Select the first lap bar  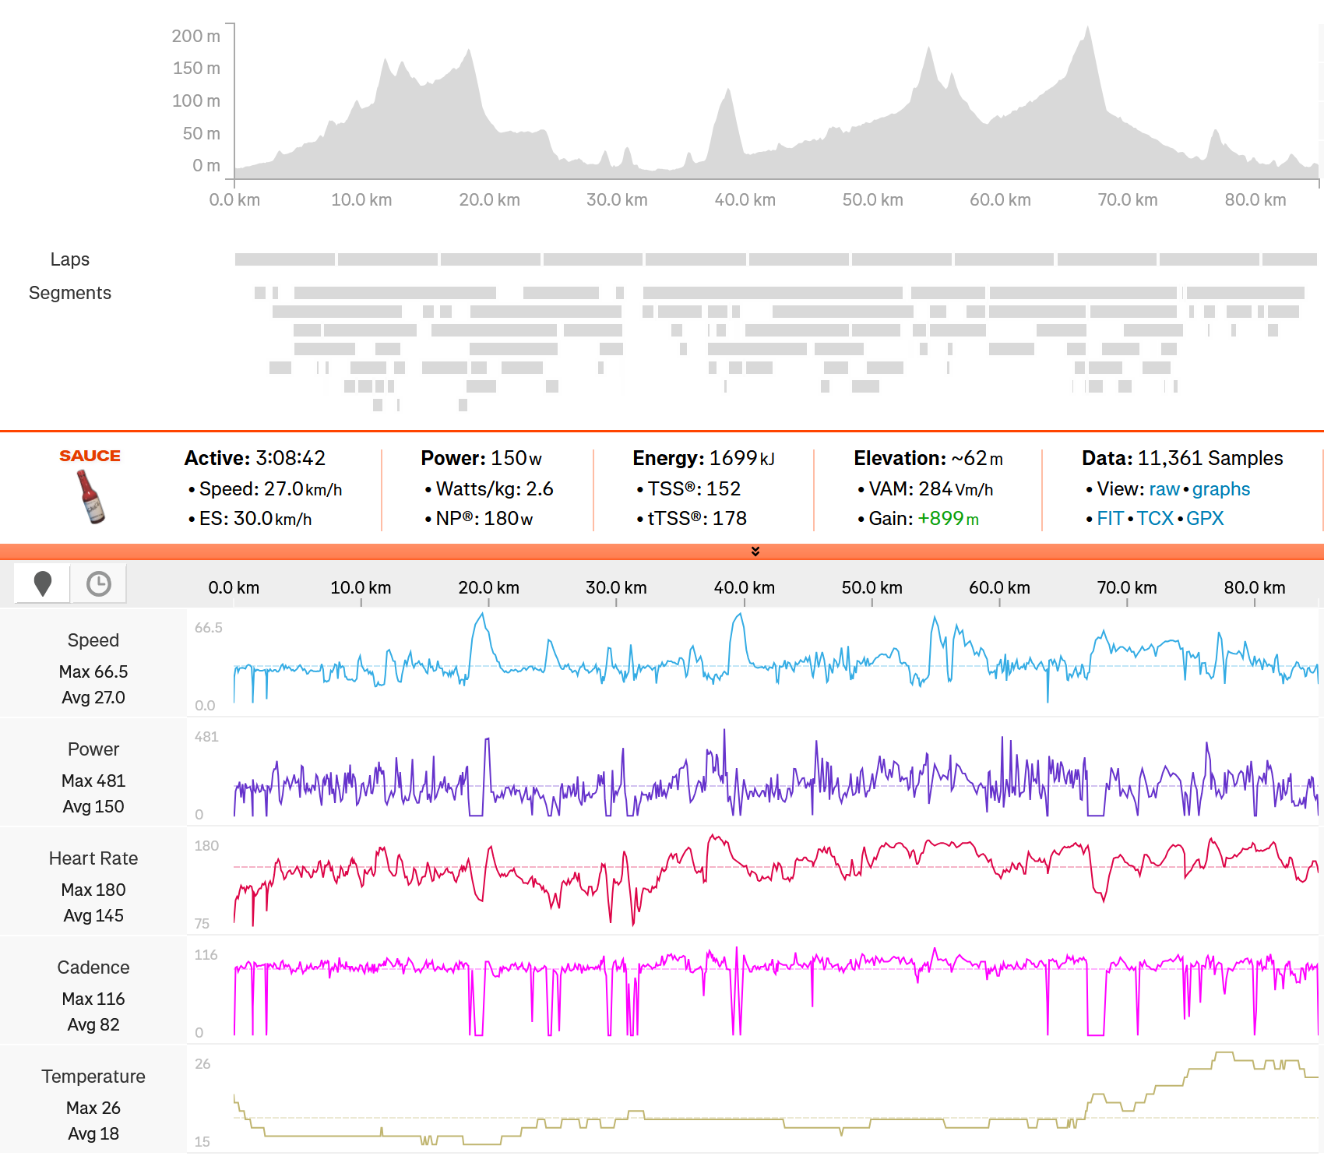click(284, 259)
